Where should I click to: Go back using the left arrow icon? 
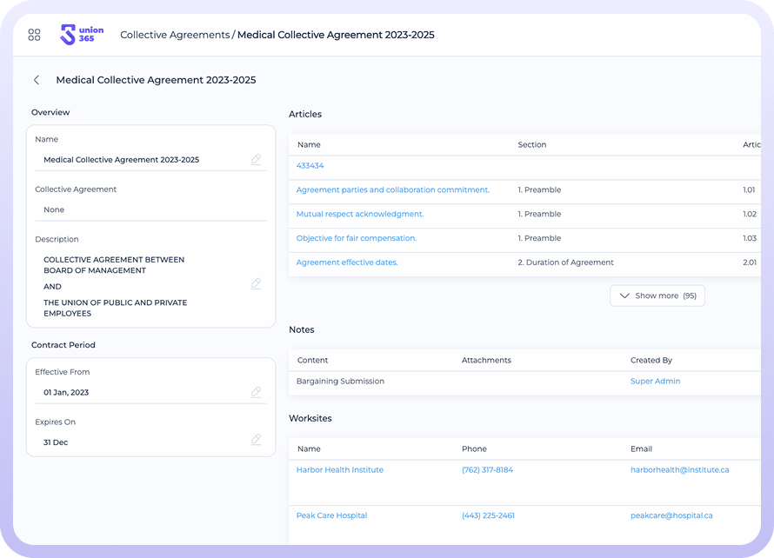click(37, 80)
